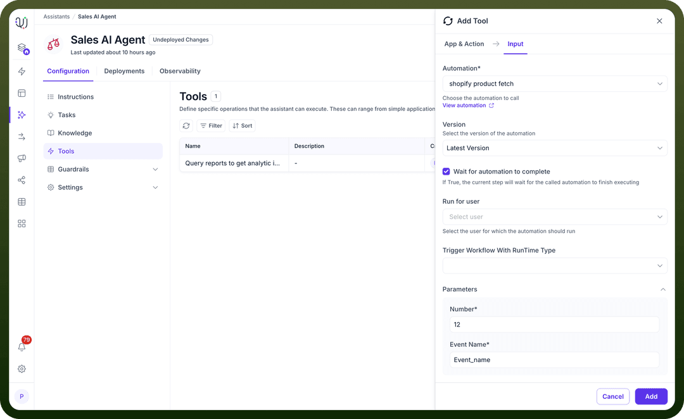The height and width of the screenshot is (419, 684).
Task: Click the refresh icon above tools table
Action: coord(186,125)
